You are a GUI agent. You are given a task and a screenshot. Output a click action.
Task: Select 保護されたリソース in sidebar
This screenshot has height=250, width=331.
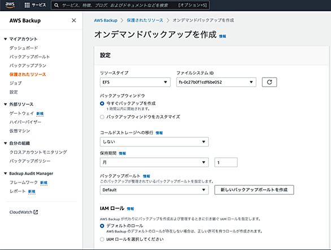pyautogui.click(x=28, y=74)
